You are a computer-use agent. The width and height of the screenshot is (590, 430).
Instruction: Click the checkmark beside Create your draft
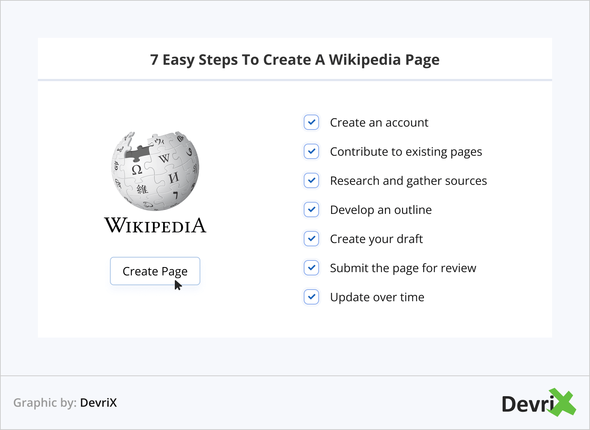311,239
